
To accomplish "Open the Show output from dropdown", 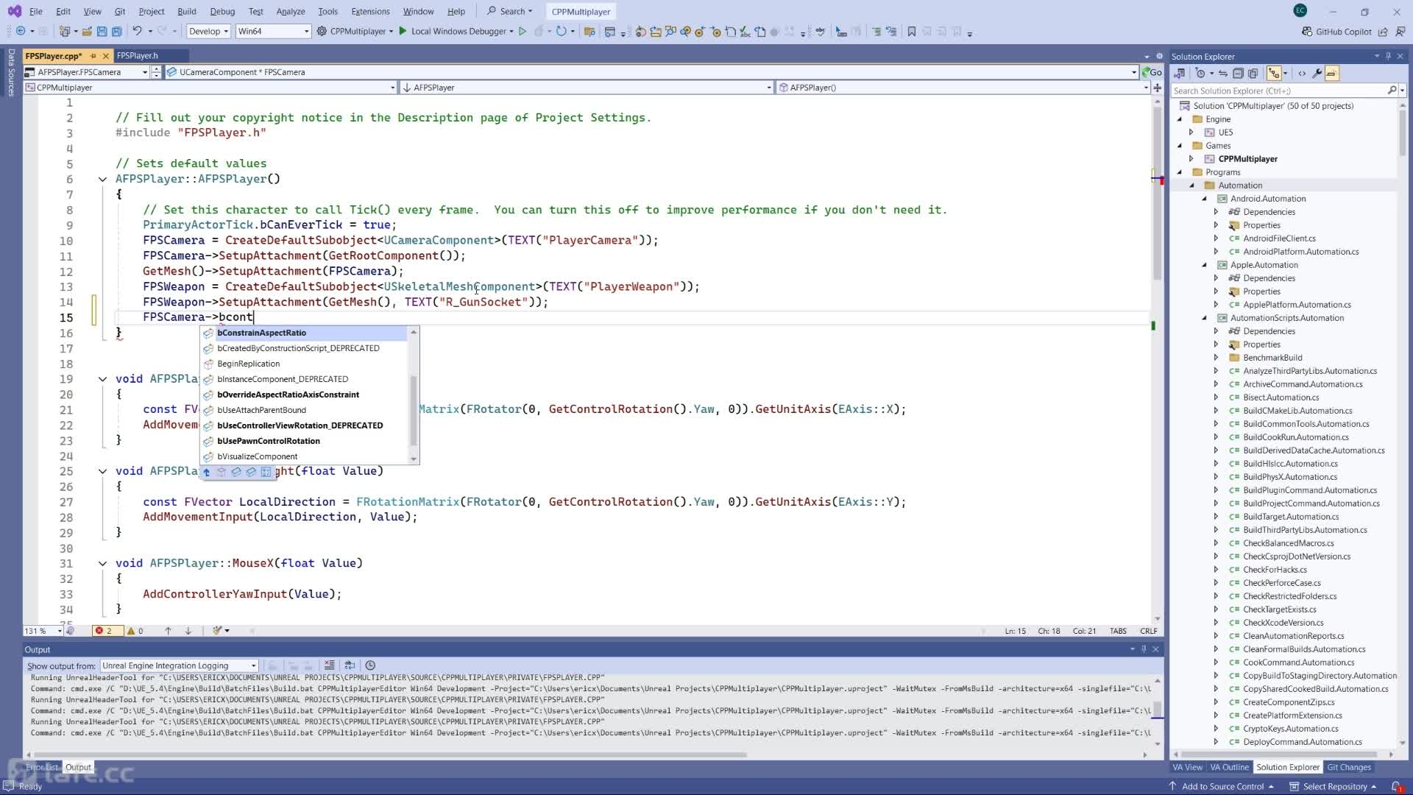I will pos(179,666).
